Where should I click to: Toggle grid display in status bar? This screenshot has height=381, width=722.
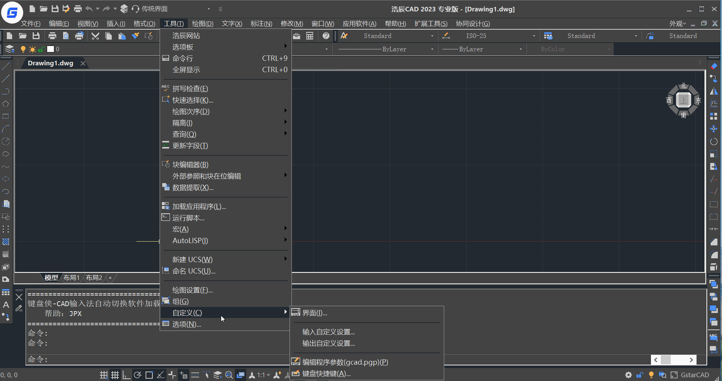click(x=115, y=375)
